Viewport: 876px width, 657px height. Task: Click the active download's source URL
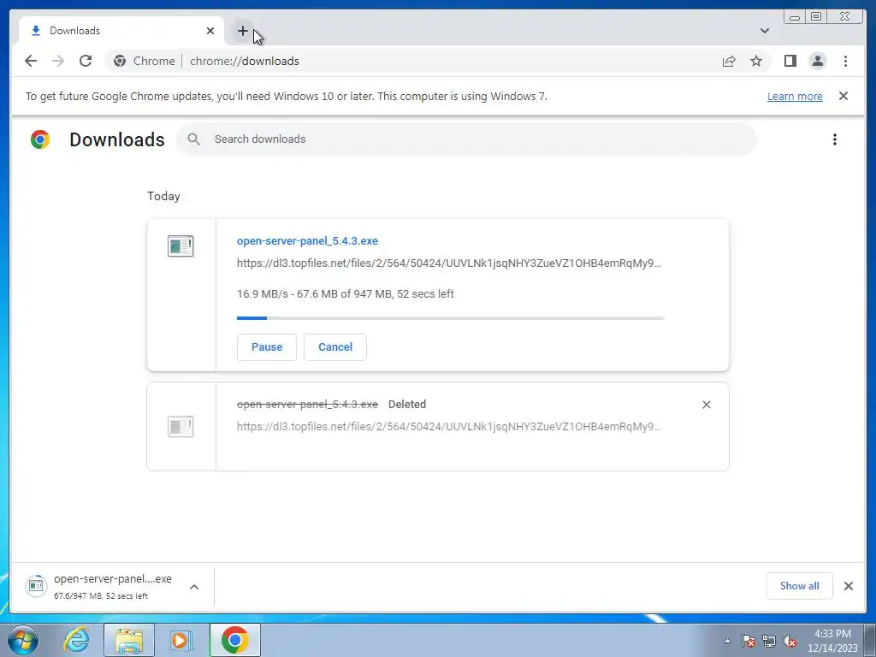(448, 263)
